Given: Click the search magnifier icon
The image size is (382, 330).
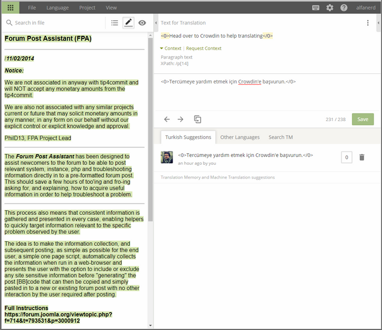Looking at the screenshot, I should pos(10,23).
